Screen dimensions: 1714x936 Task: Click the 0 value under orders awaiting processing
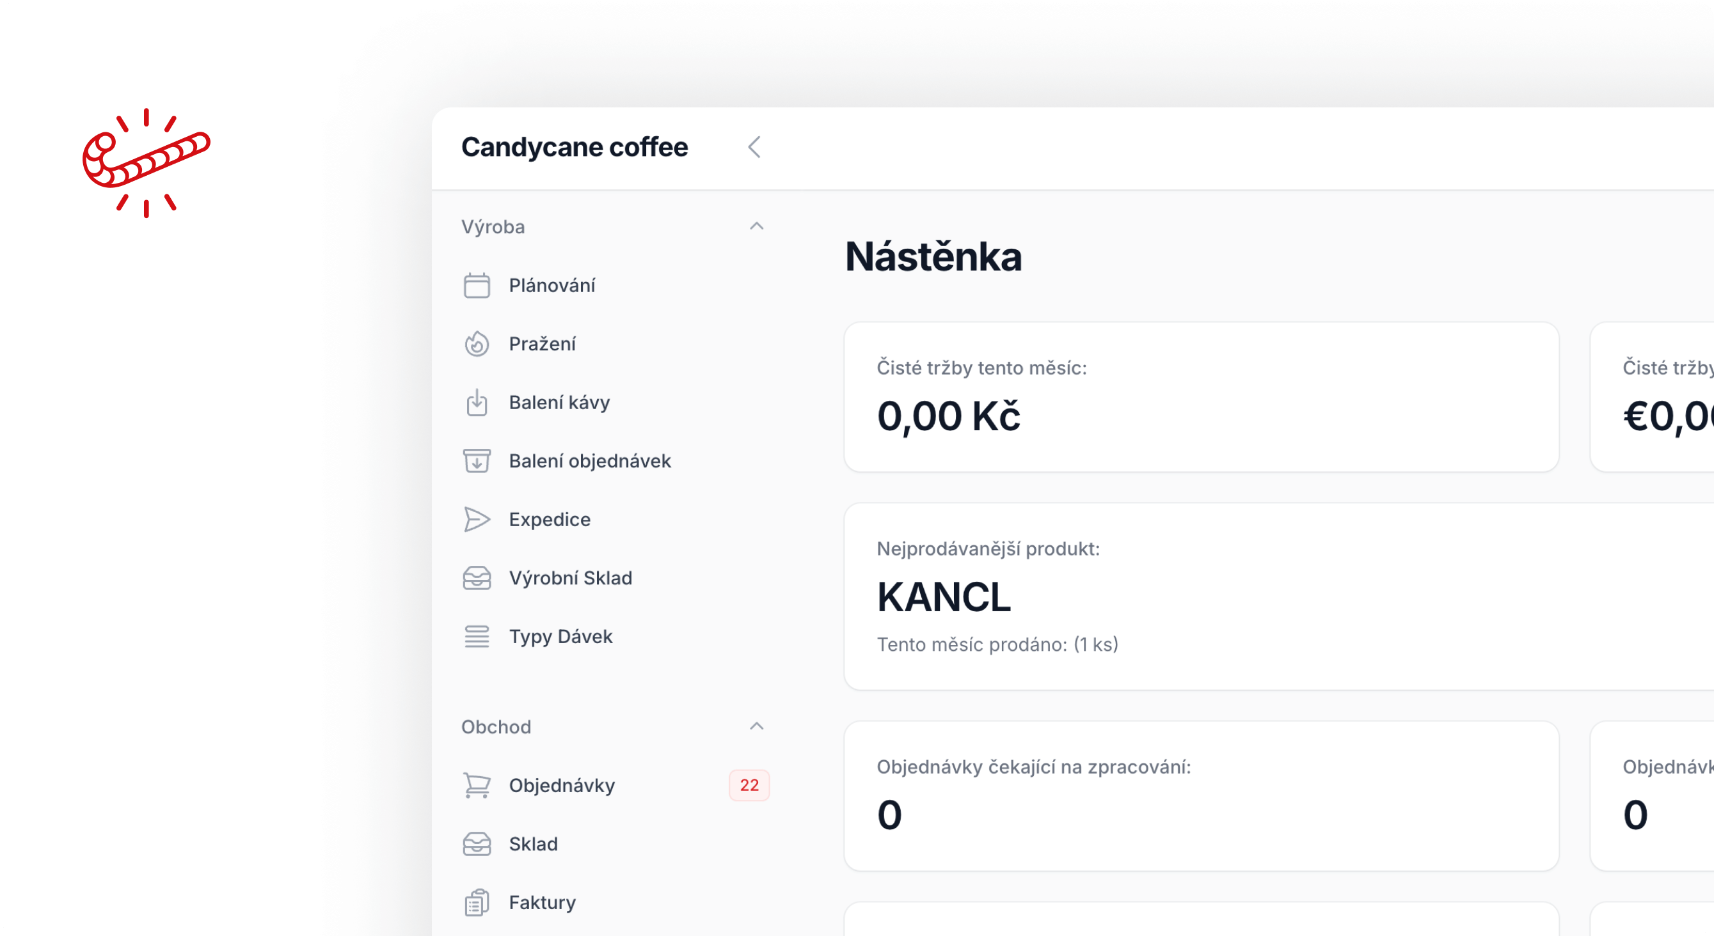click(x=889, y=815)
